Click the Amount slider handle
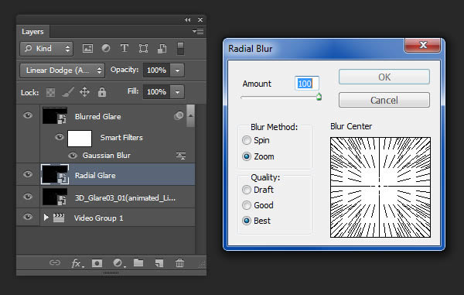This screenshot has height=295, width=464. (x=319, y=97)
